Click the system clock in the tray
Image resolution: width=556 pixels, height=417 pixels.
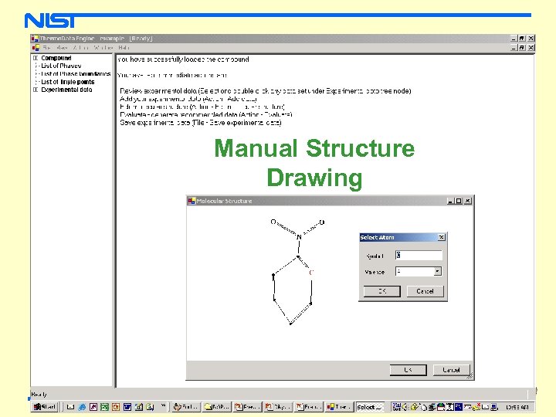pos(517,407)
